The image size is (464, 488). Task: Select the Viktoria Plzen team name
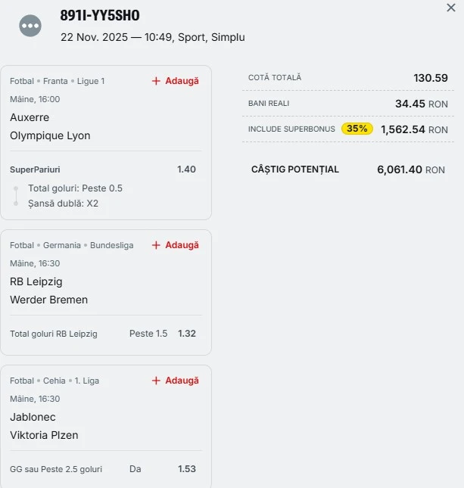click(x=44, y=435)
